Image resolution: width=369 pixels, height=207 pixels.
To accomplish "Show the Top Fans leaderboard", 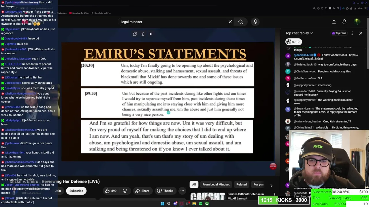I will (x=339, y=33).
